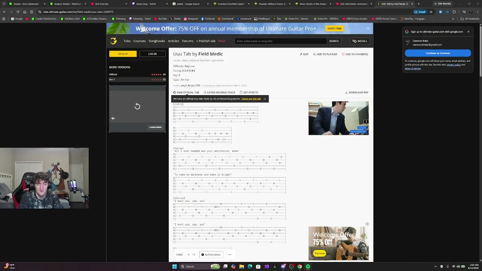Click LISTEN BACKING TRACK
Viewport: 482px width, 271px height.
(220, 92)
